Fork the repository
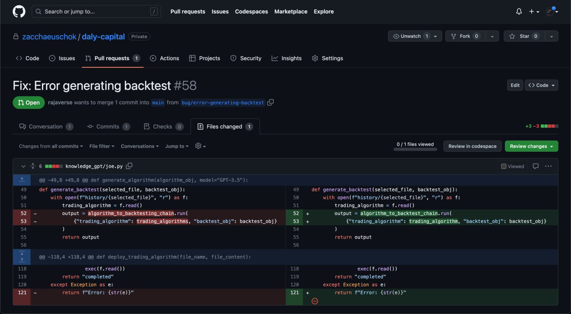The image size is (571, 314). (465, 36)
